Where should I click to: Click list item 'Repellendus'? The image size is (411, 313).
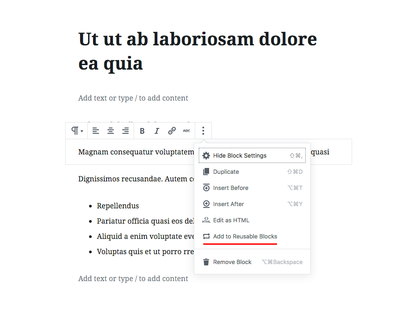click(118, 206)
